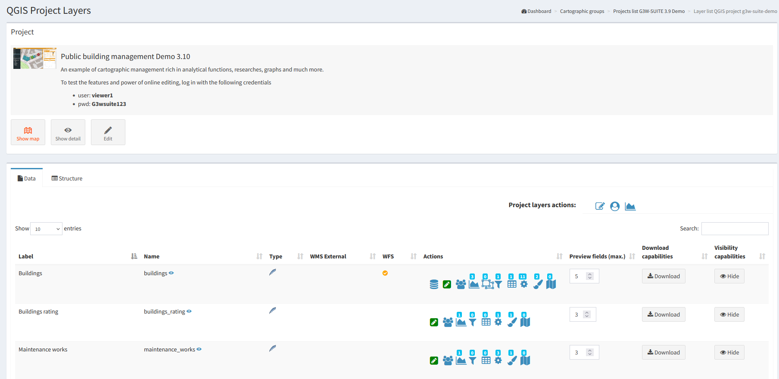Open users group icon for Maintenance works
This screenshot has height=379, width=779.
448,360
